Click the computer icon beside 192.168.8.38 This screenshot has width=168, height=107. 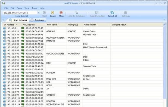click(4, 41)
